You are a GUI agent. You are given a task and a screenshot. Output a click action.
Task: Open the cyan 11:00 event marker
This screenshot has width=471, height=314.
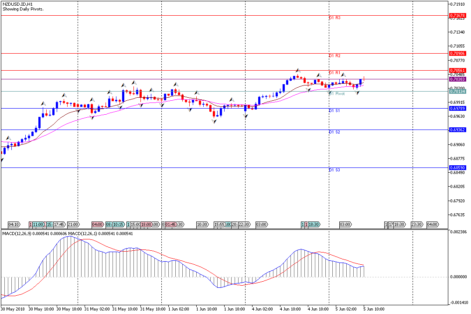point(38,225)
